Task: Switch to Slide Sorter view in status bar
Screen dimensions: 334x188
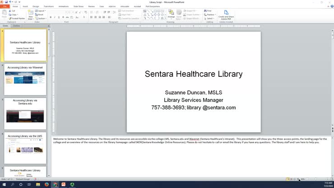Action: point(291,179)
